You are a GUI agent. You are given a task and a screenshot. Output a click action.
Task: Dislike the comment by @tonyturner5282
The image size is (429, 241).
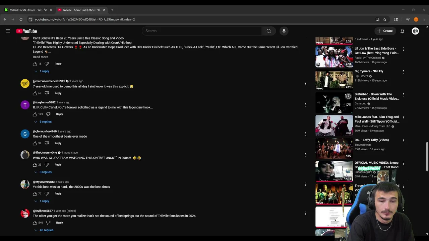tap(48, 114)
